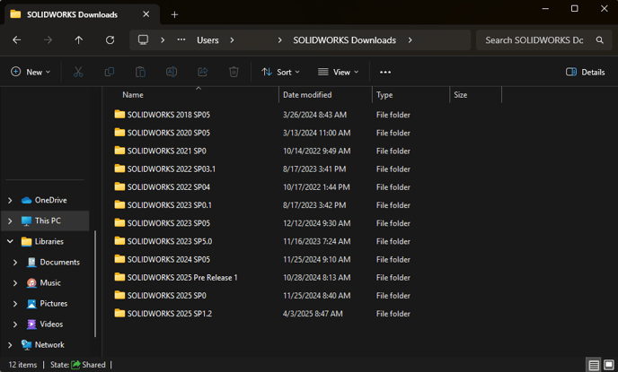Select the SOLIDWORKS 2025 SP1.2 folder icon
The width and height of the screenshot is (618, 372).
click(x=119, y=314)
